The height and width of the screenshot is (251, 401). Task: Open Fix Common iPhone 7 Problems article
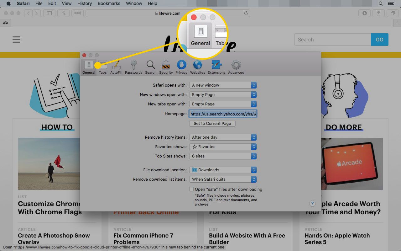[x=143, y=238]
